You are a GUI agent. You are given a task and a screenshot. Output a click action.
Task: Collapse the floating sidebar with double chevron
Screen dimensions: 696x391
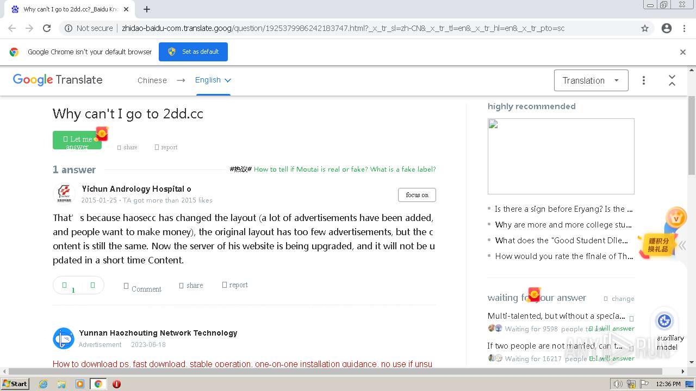pos(682,245)
